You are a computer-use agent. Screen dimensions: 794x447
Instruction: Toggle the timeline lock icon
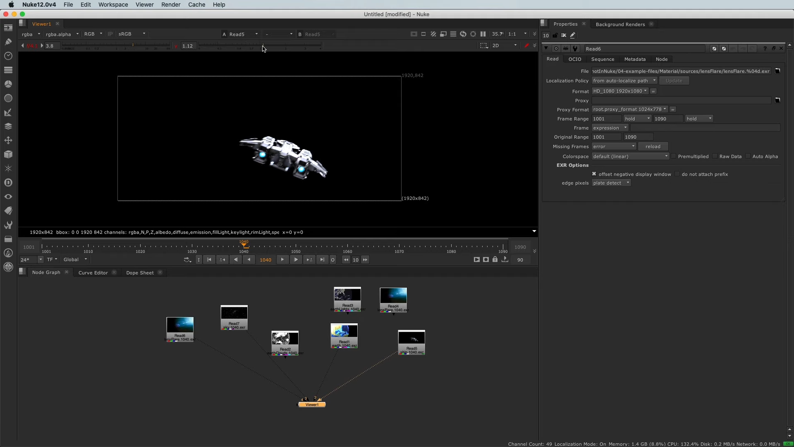495,260
